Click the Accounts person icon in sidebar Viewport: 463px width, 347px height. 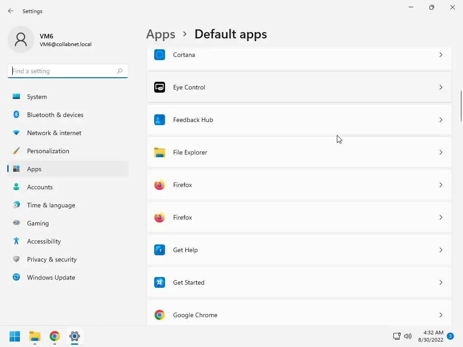tap(16, 187)
